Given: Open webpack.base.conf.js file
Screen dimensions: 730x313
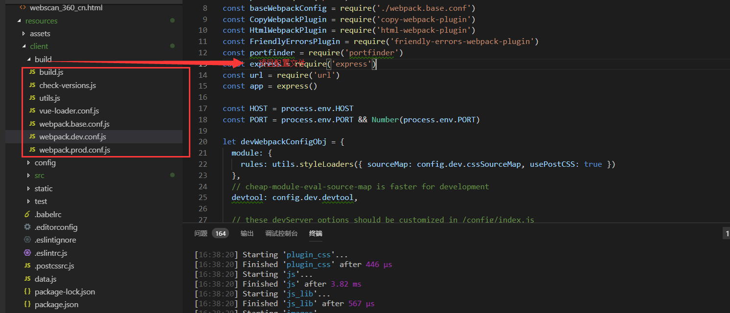Looking at the screenshot, I should coord(74,124).
